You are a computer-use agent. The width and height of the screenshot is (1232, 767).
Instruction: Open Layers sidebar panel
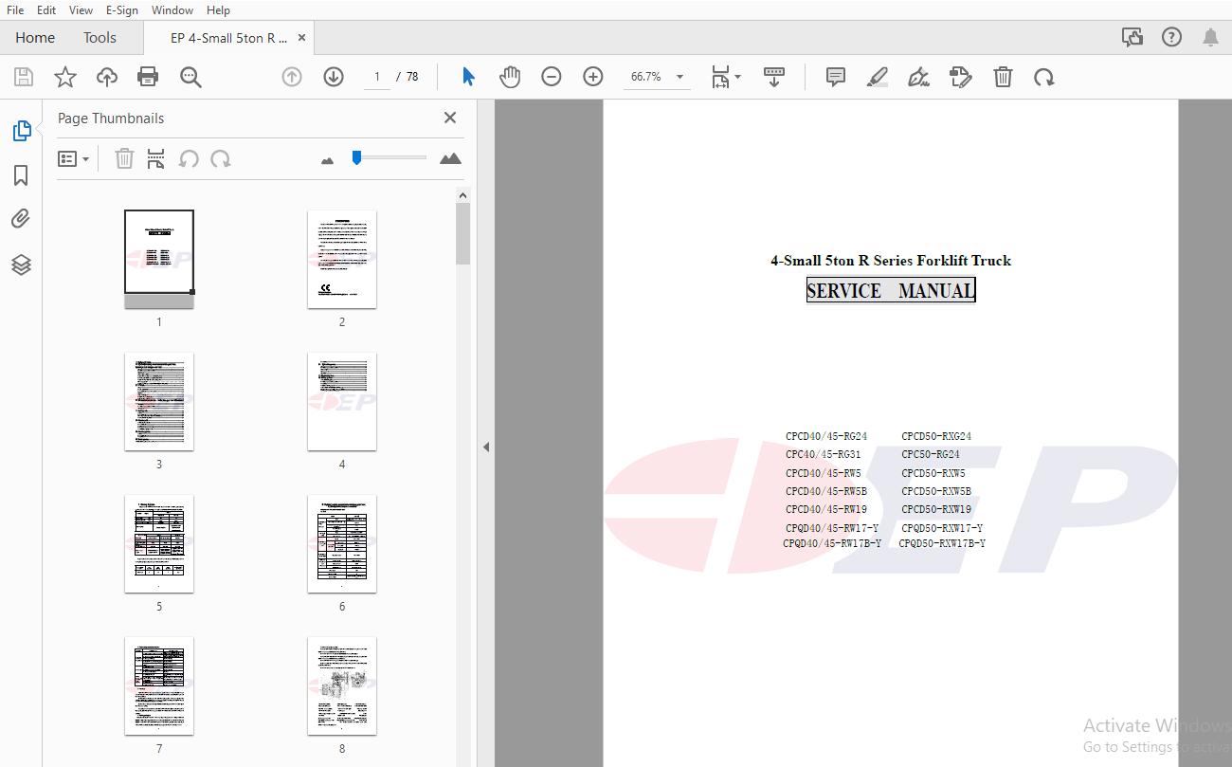tap(21, 265)
